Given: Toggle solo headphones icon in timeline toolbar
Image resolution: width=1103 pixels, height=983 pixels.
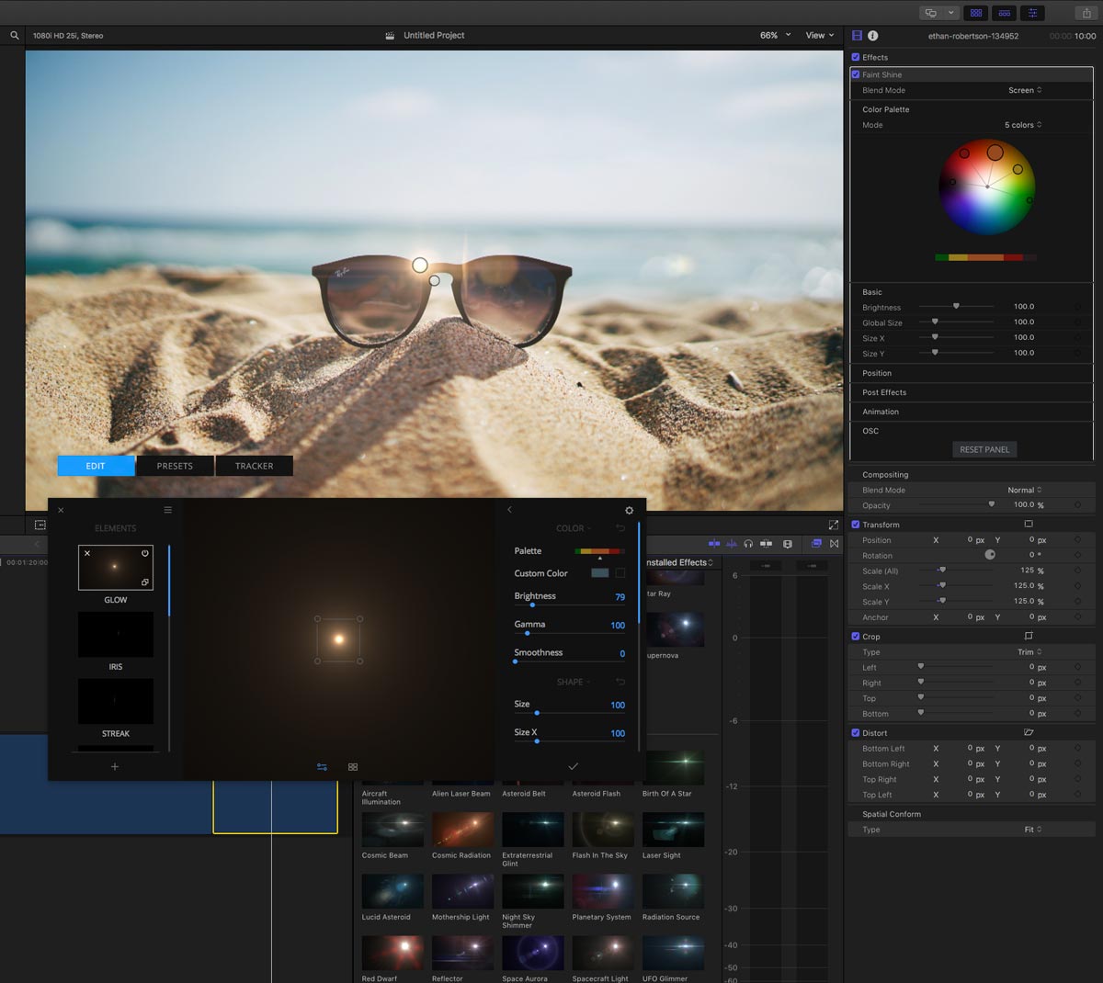Looking at the screenshot, I should (x=748, y=544).
